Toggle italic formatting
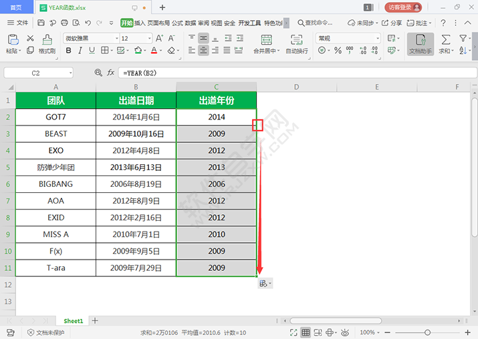478x339 pixels. click(x=80, y=51)
